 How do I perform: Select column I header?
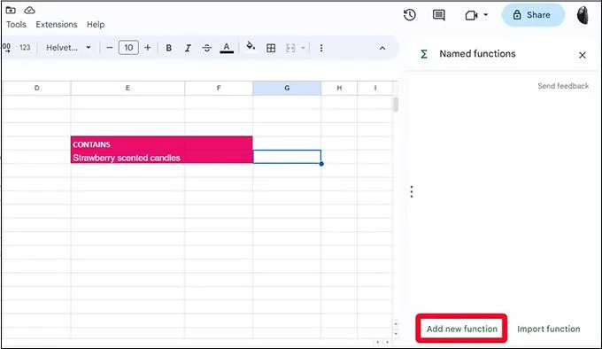coord(375,88)
